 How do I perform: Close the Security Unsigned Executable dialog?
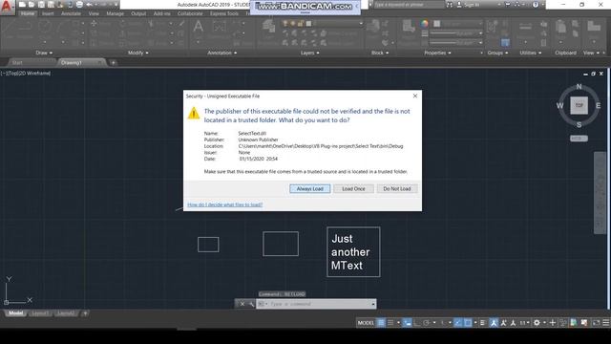pos(415,96)
